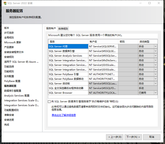This screenshot has height=144, width=165.
Task: Click the 功能选择 step in sidebar
Action: tap(9, 66)
